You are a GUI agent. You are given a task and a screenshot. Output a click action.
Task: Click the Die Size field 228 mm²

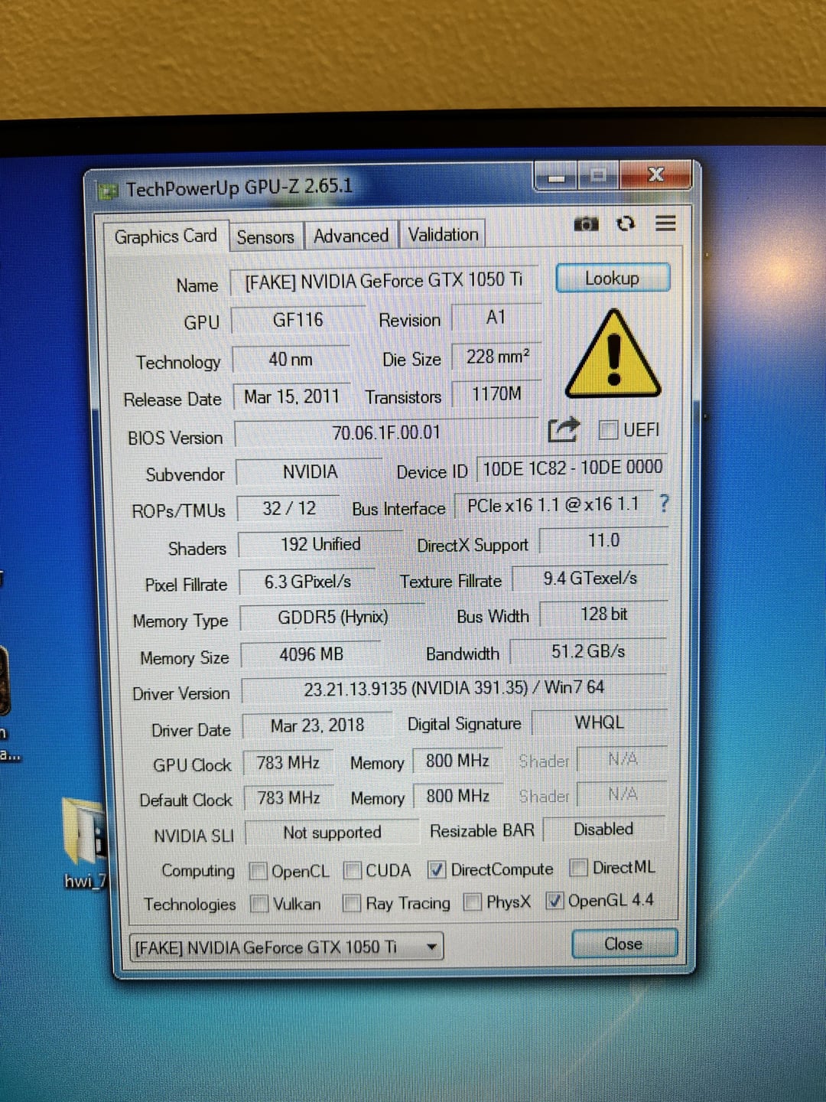point(497,357)
